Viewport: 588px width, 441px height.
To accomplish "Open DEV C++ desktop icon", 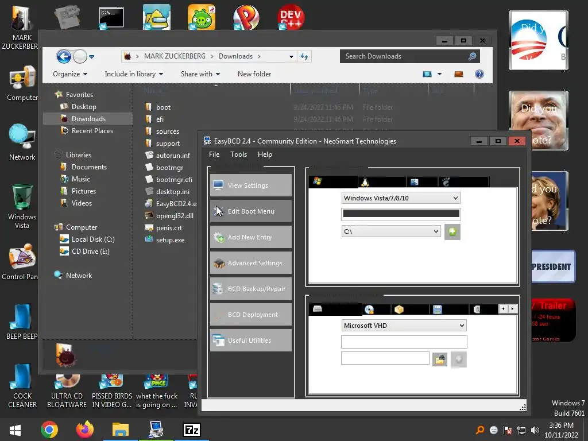I will coord(291,17).
